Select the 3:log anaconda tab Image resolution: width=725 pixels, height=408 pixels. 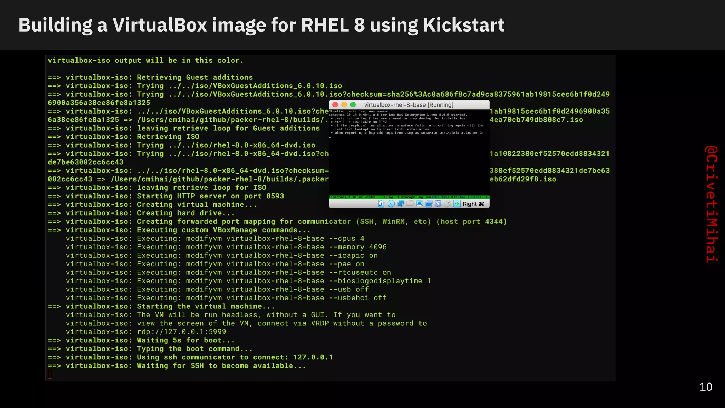pyautogui.click(x=388, y=197)
